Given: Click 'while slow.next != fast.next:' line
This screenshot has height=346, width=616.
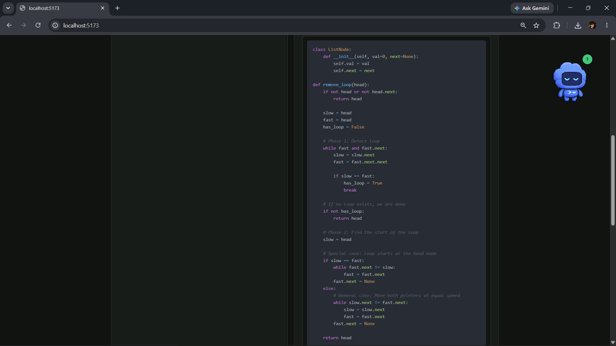Looking at the screenshot, I should click(x=371, y=302).
